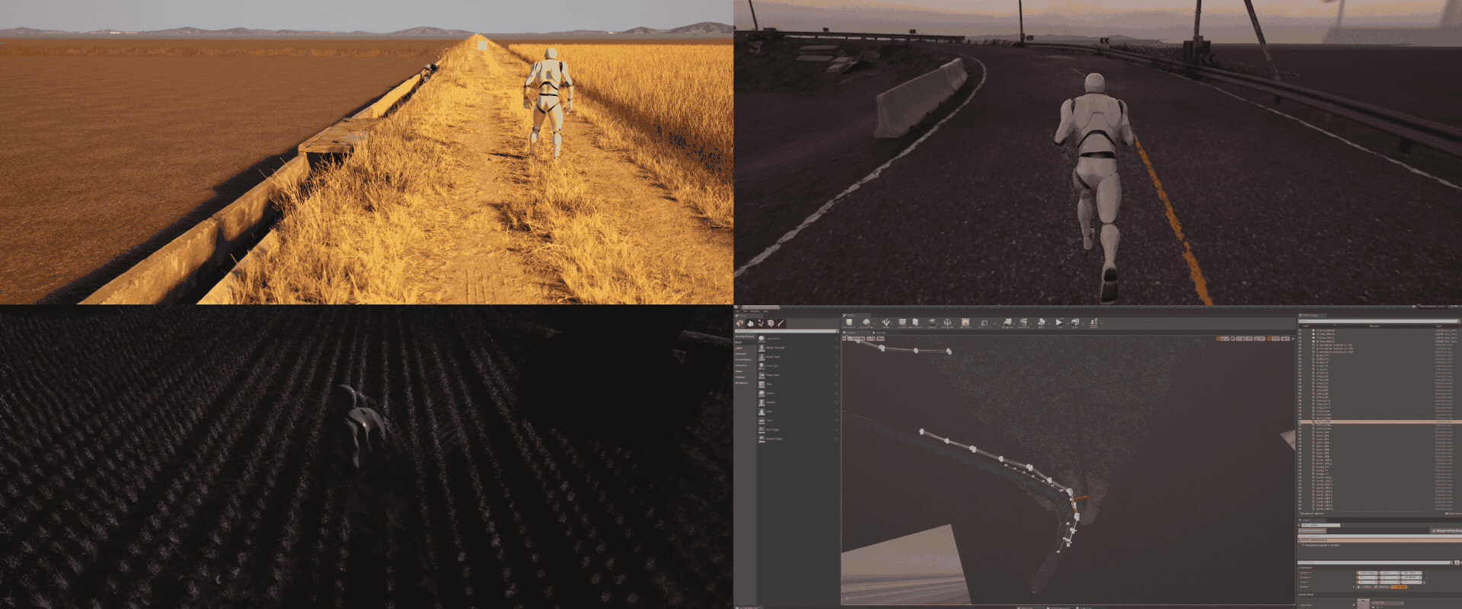Screen dimensions: 1462x609
Task: Open the Marketplace from the toolbar
Action: 915,323
